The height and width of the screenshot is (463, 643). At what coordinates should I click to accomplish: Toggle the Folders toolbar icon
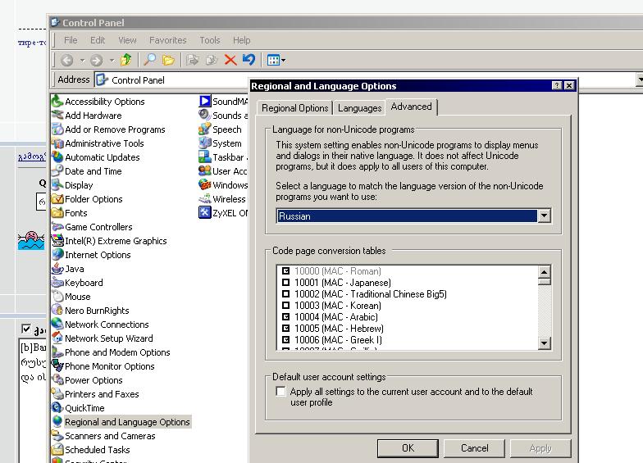click(168, 60)
